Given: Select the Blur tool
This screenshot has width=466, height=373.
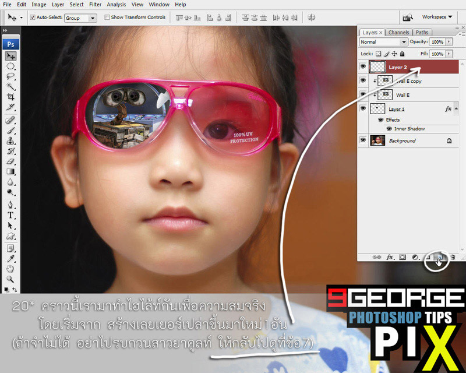Looking at the screenshot, I should (10, 181).
